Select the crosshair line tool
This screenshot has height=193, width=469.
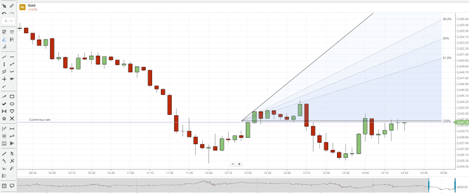tap(4, 79)
